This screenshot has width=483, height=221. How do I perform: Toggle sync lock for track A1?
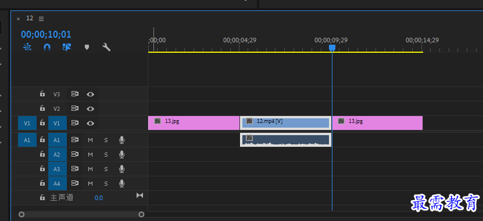point(75,140)
